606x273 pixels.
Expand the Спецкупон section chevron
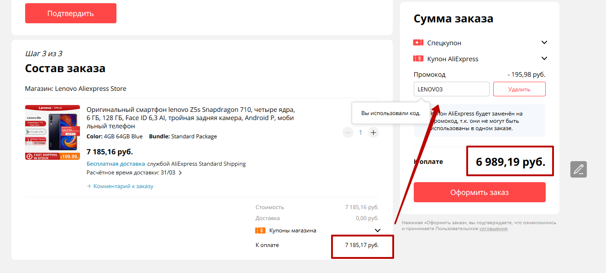click(x=544, y=42)
